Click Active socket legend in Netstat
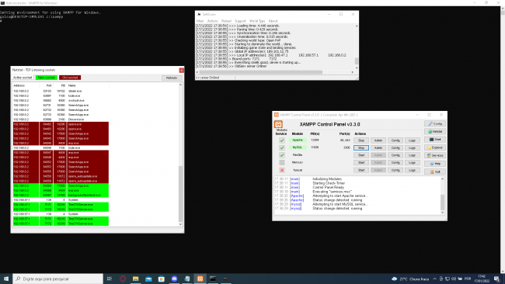505x284 pixels. [x=23, y=78]
